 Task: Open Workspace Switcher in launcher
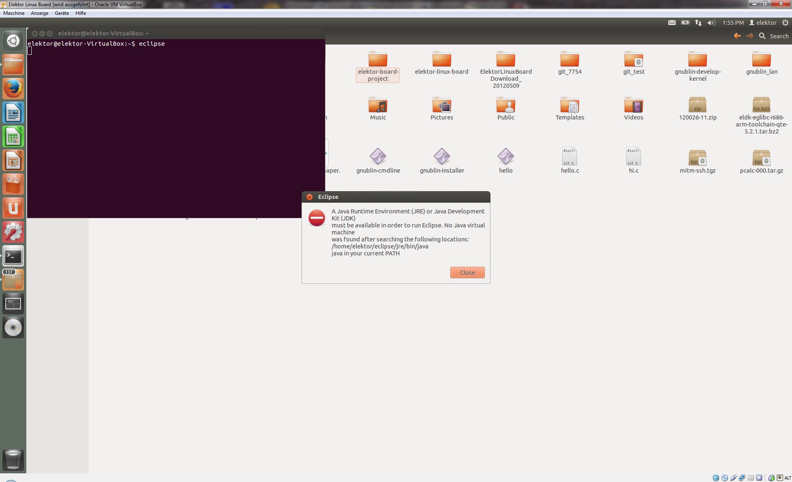[x=13, y=304]
